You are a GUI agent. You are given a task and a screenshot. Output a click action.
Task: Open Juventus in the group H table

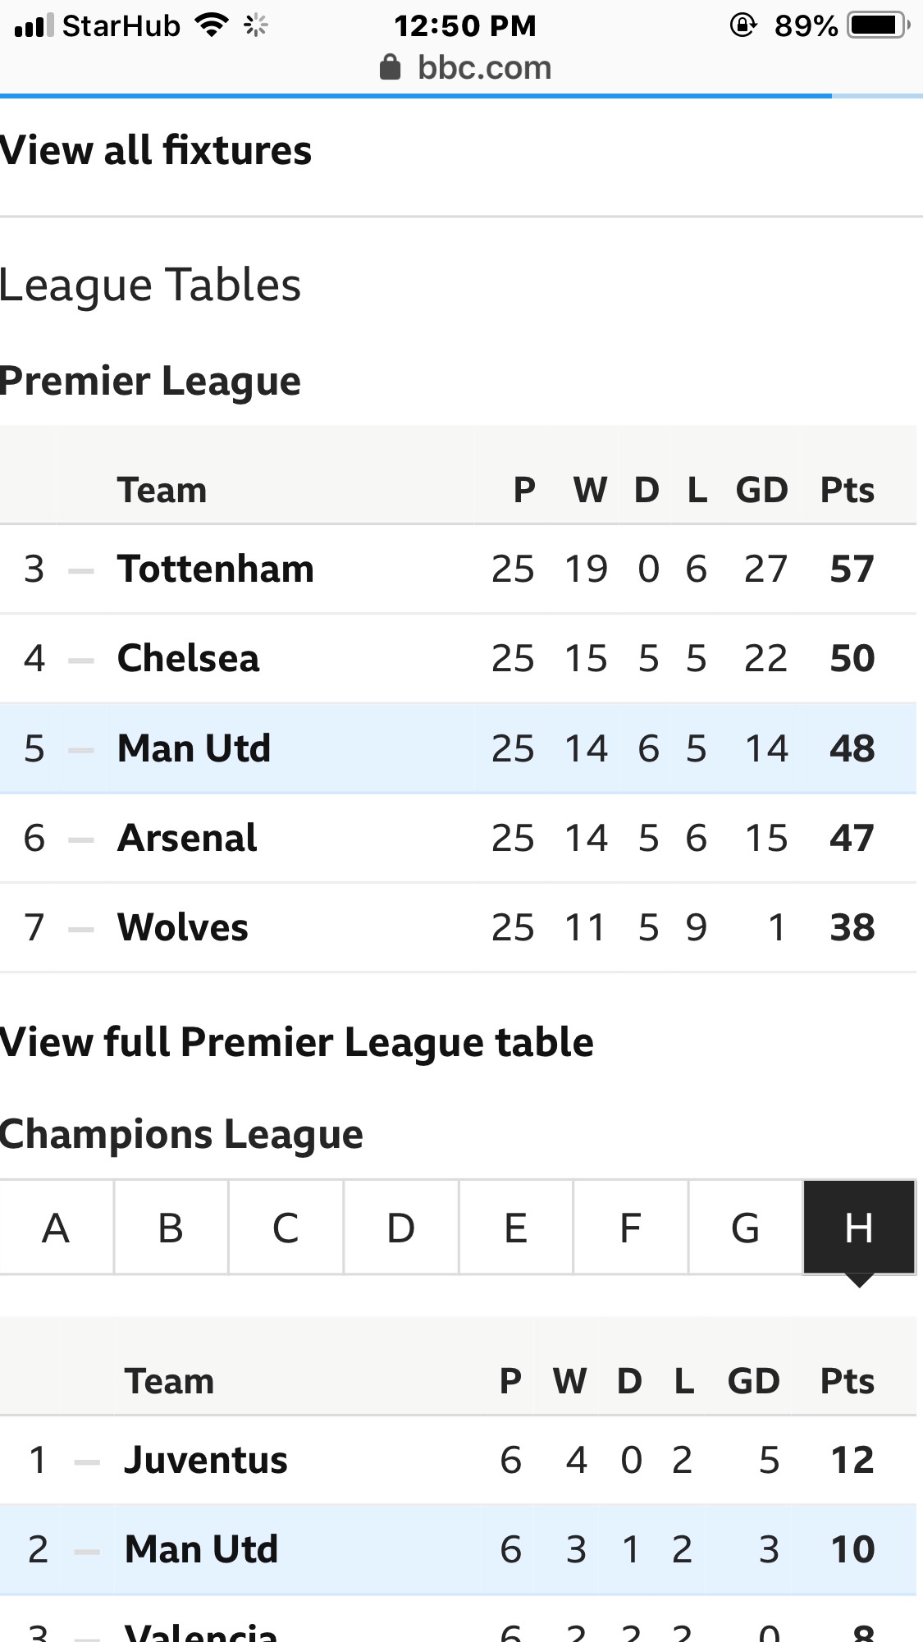click(206, 1460)
